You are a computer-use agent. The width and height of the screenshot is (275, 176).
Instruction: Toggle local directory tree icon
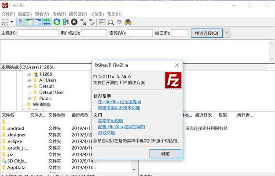(x=29, y=22)
